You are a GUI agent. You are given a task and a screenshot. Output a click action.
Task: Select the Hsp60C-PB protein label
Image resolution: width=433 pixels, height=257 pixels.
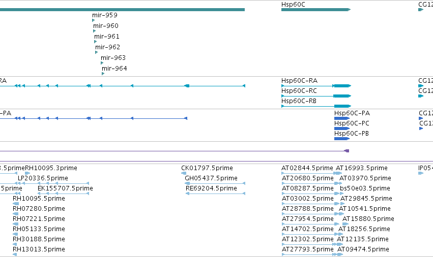click(x=352, y=134)
